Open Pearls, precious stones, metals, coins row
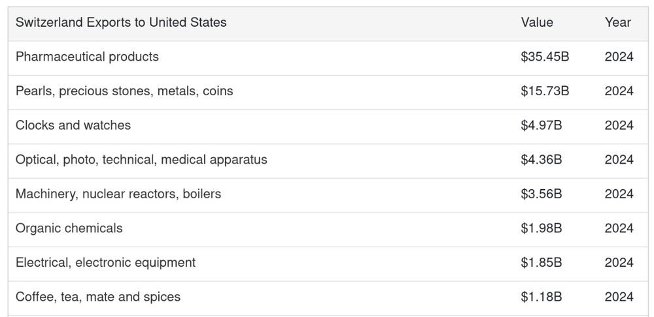This screenshot has height=317, width=654. (x=124, y=91)
